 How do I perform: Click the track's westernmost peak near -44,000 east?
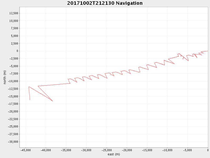29,87
